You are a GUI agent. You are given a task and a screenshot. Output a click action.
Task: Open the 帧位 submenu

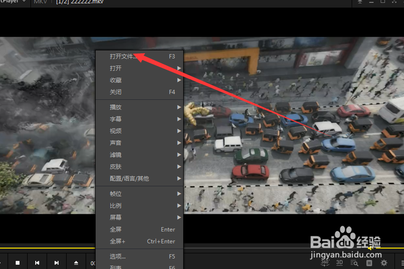point(139,193)
